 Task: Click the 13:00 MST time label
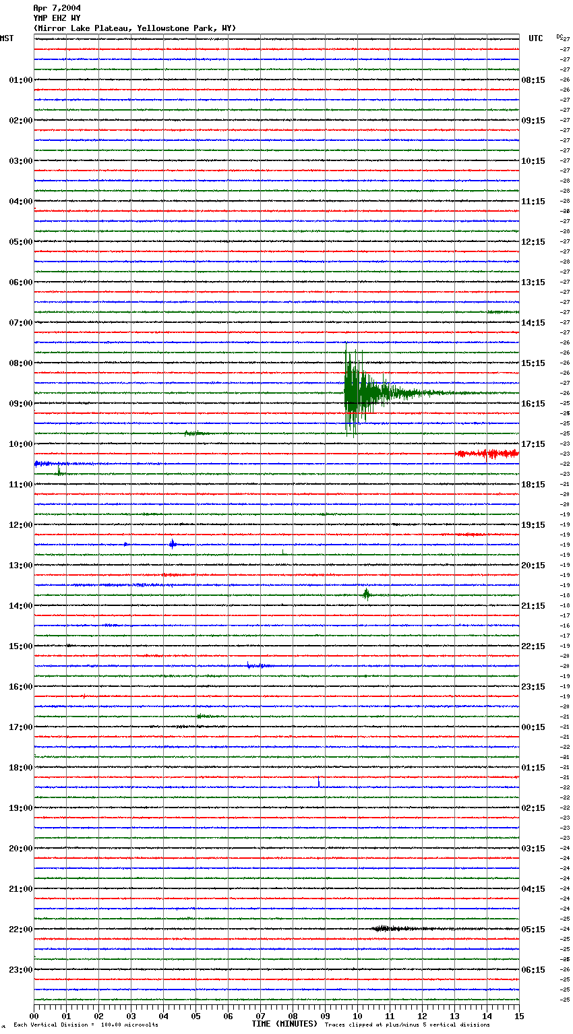point(21,566)
